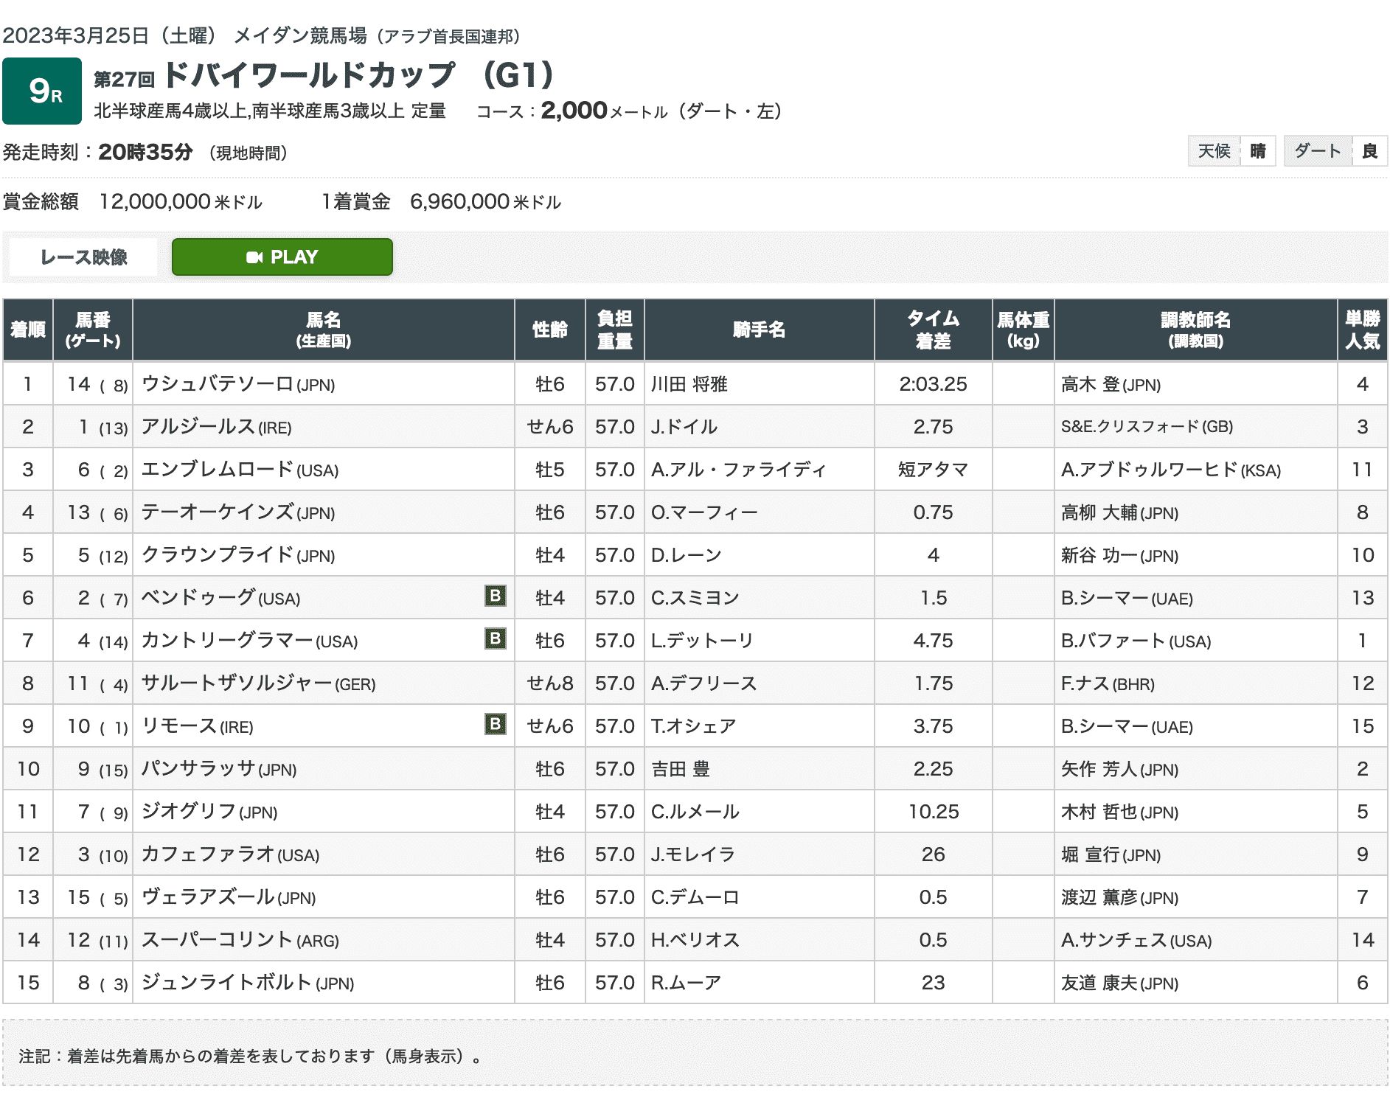Select horse name ヴェラアズール
The width and height of the screenshot is (1390, 1100).
point(208,897)
